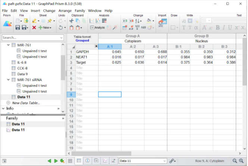
Task: Click the horizontal scrollbar thumb under the table
Action: coord(101,153)
